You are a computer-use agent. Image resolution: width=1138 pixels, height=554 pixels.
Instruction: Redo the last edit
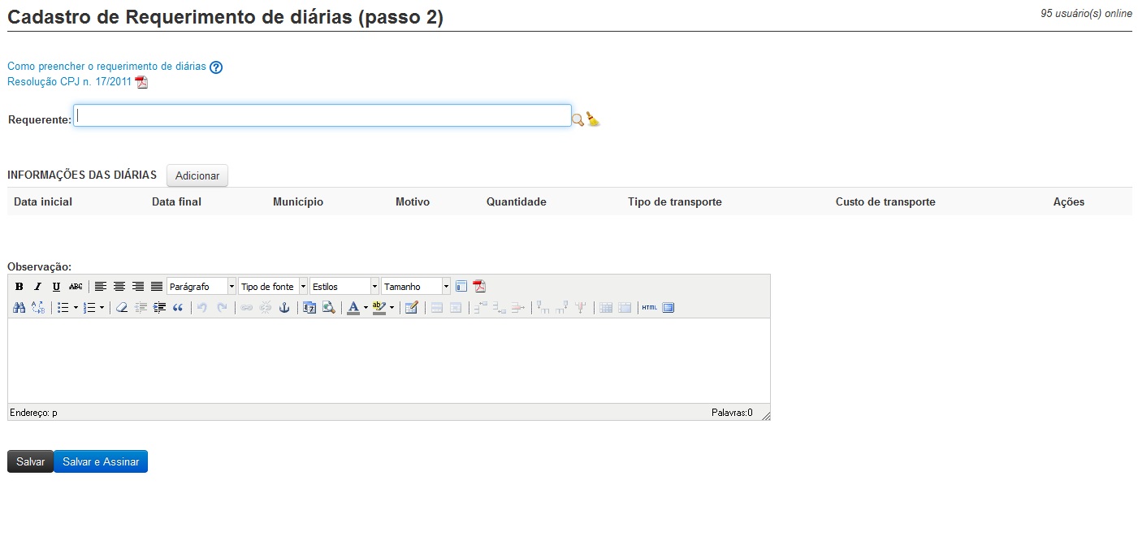click(222, 308)
